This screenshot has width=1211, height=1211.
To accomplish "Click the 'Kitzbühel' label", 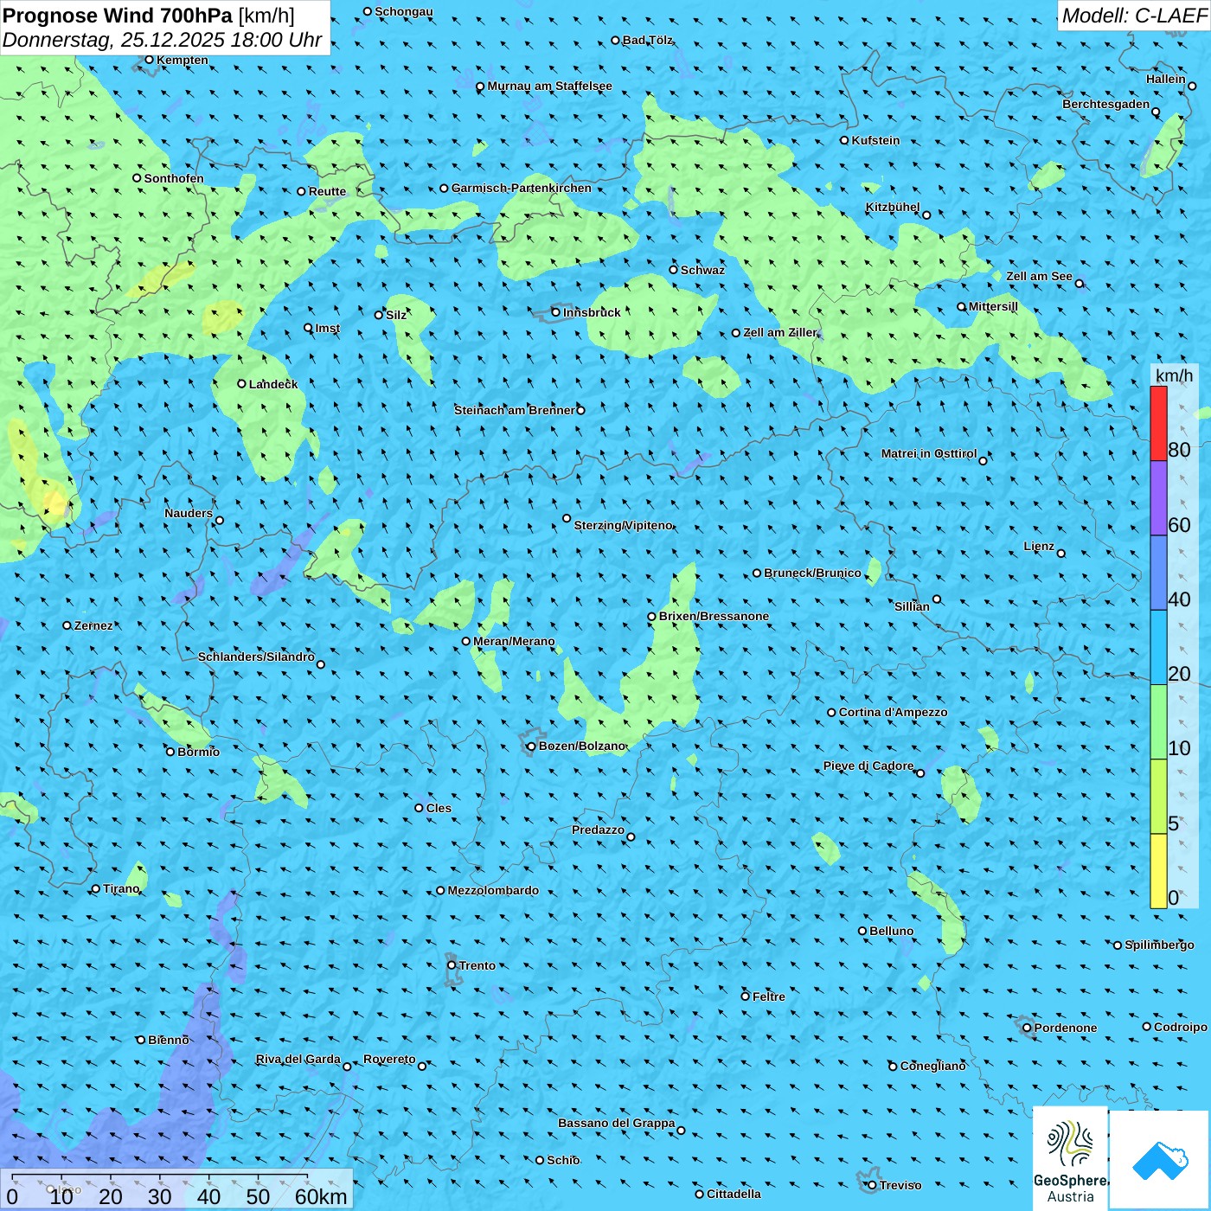I will click(893, 207).
